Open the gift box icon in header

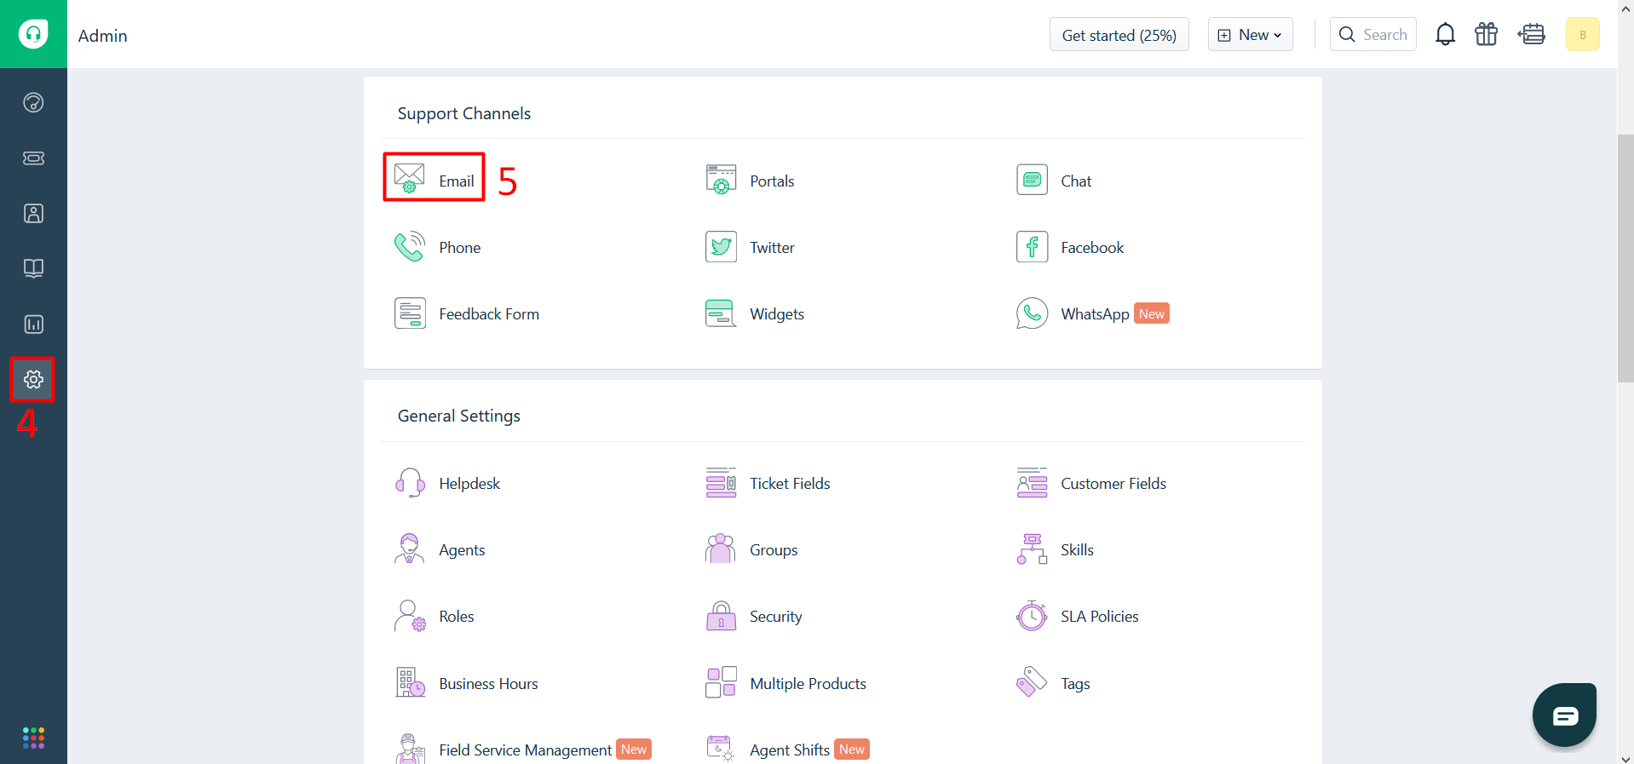[1486, 35]
